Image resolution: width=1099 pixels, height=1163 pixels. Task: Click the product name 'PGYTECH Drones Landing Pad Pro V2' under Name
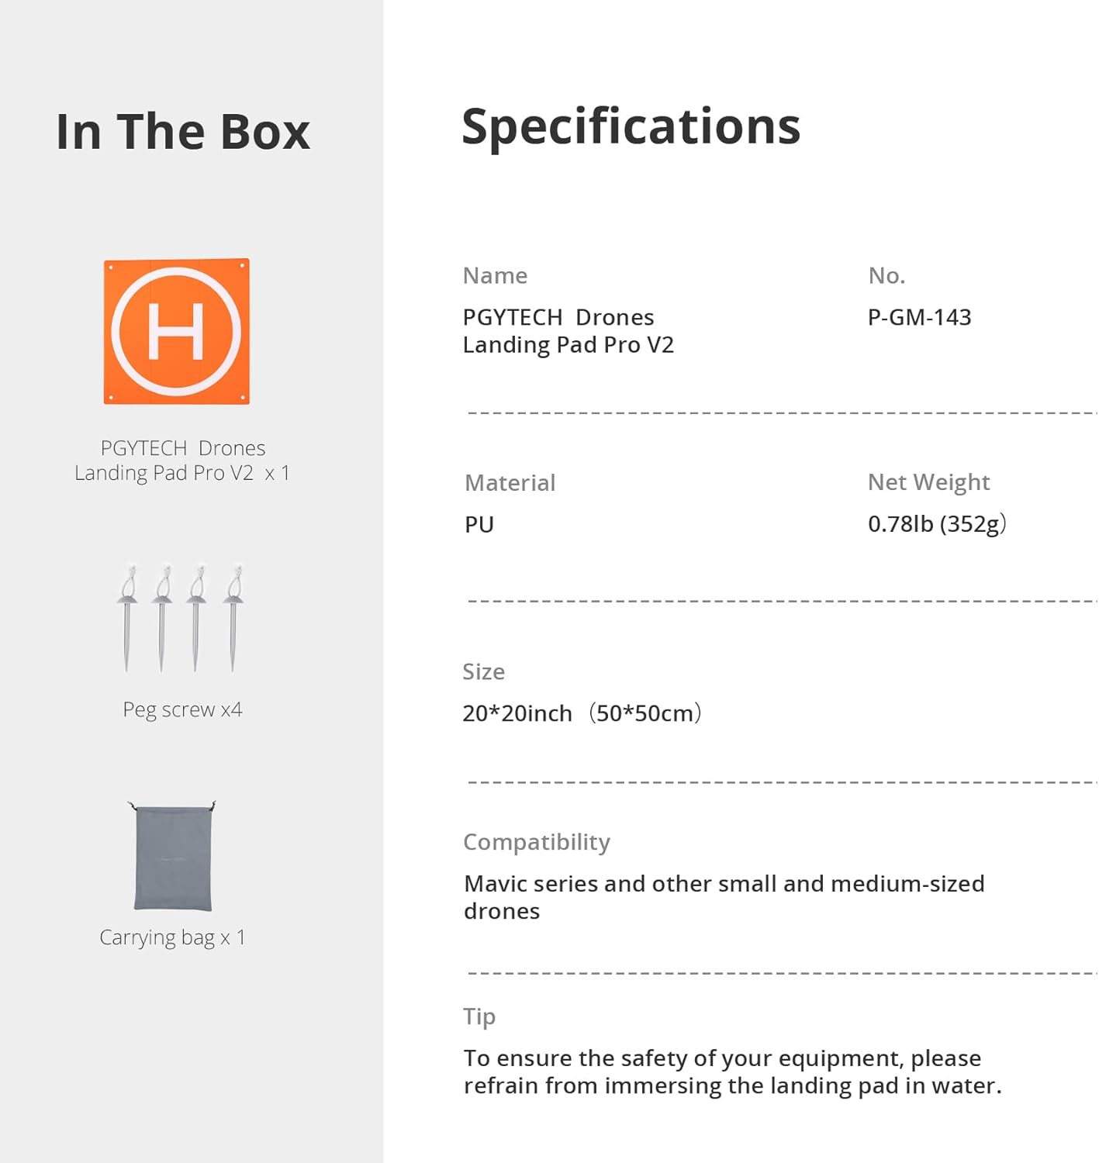click(x=569, y=331)
